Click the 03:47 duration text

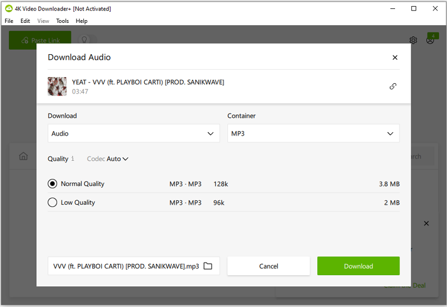tap(80, 92)
